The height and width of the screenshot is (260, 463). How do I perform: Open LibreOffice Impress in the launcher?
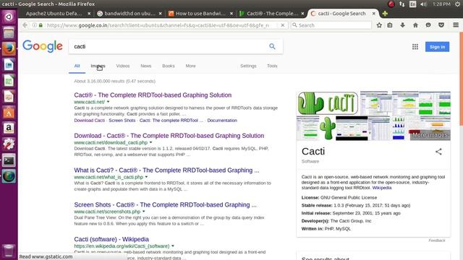9,96
